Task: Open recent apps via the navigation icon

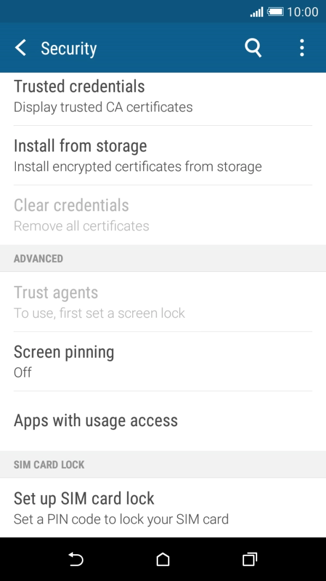Action: tap(249, 560)
